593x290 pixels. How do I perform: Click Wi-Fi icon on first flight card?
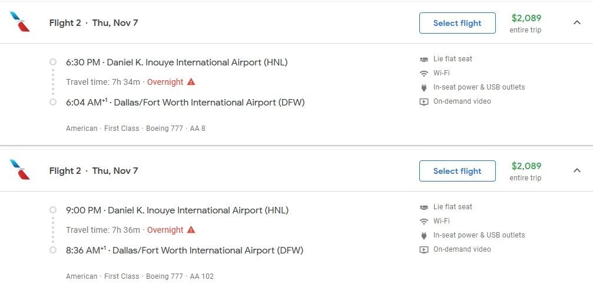(x=424, y=73)
